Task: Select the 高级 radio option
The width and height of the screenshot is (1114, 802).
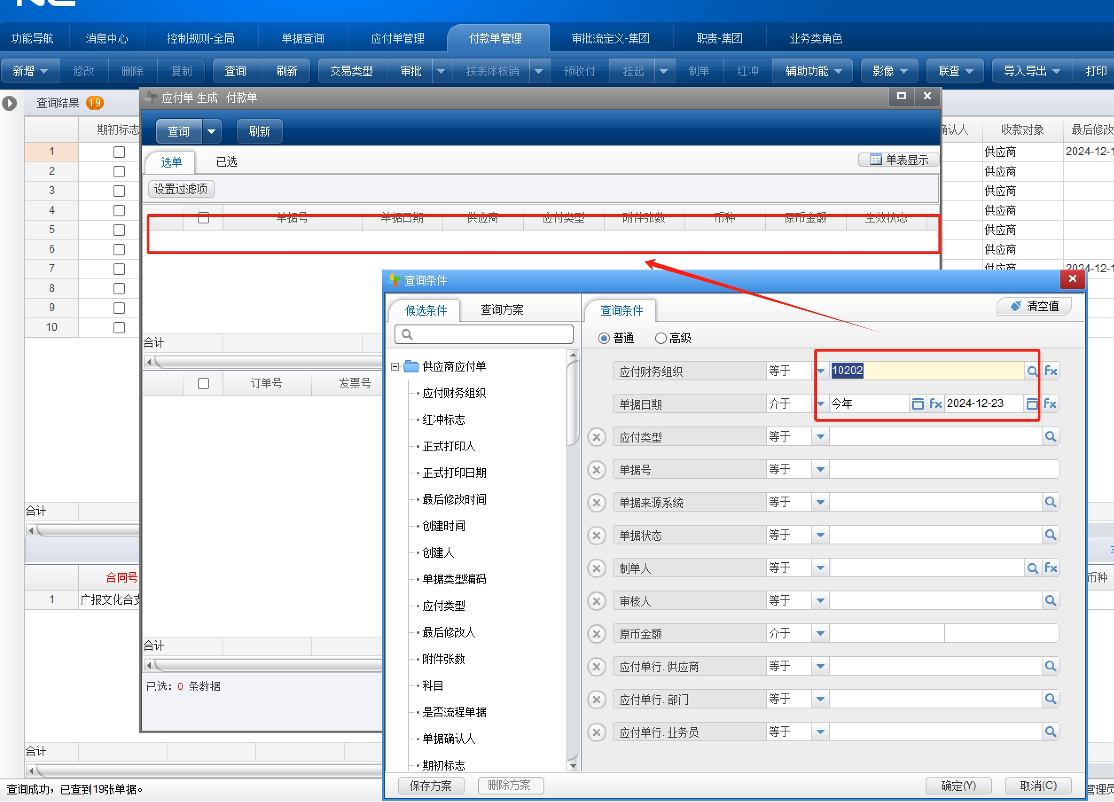Action: 661,338
